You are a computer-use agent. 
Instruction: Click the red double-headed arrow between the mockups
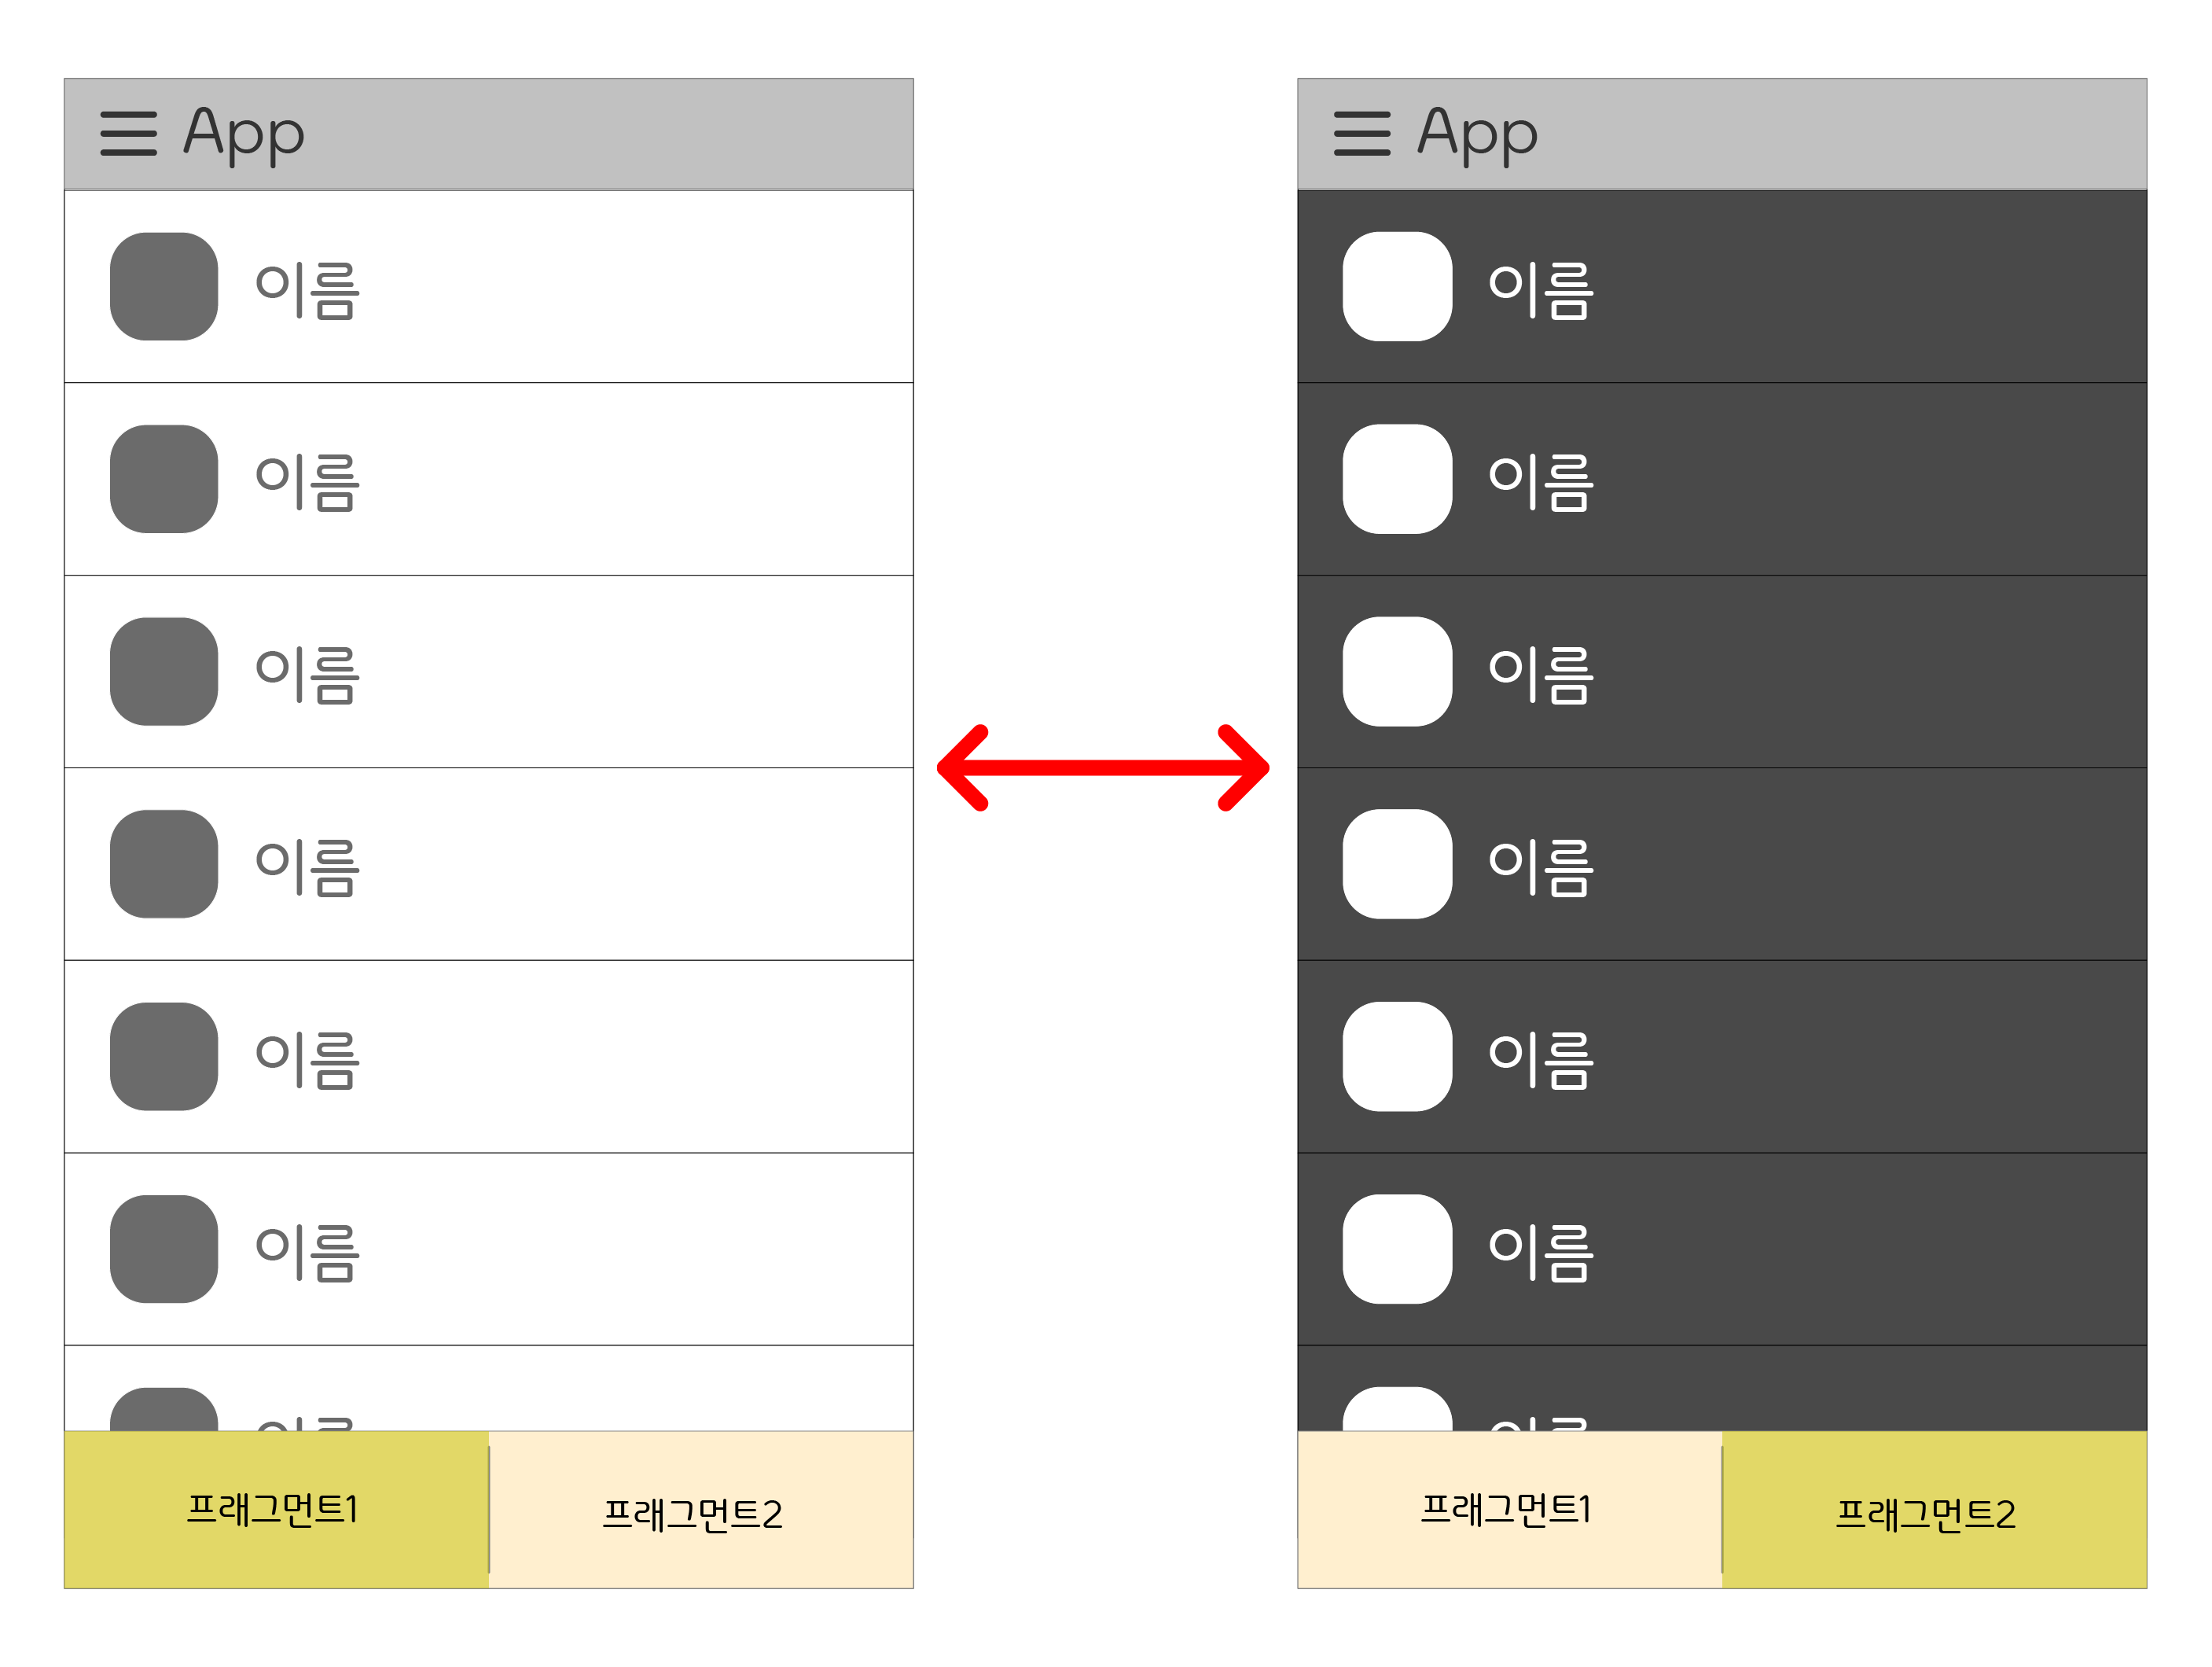pyautogui.click(x=1103, y=767)
